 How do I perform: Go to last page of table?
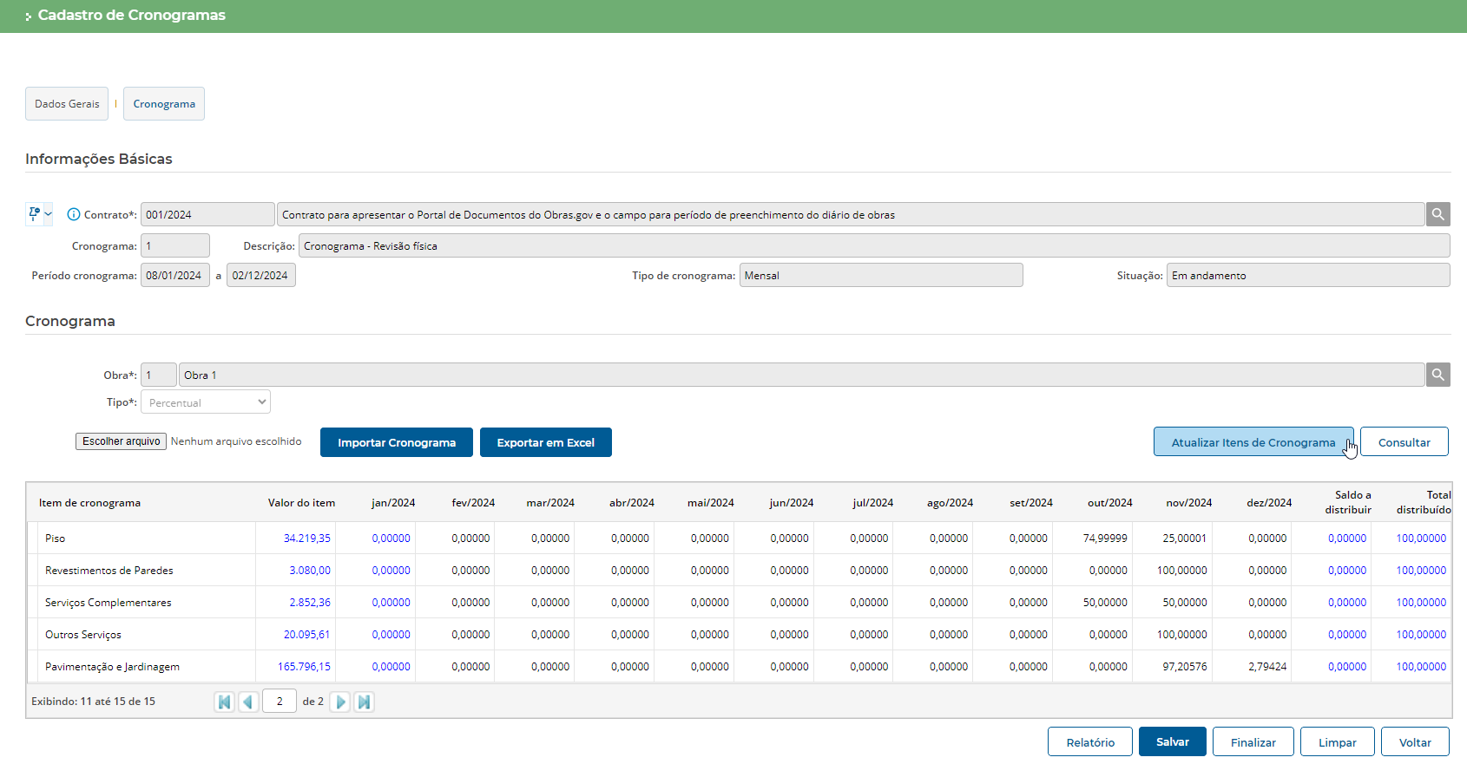pyautogui.click(x=365, y=702)
